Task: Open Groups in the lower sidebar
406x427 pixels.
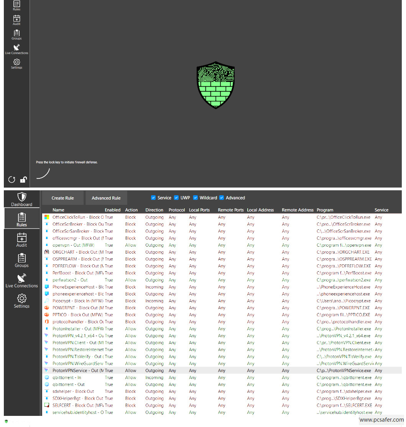Action: (22, 260)
